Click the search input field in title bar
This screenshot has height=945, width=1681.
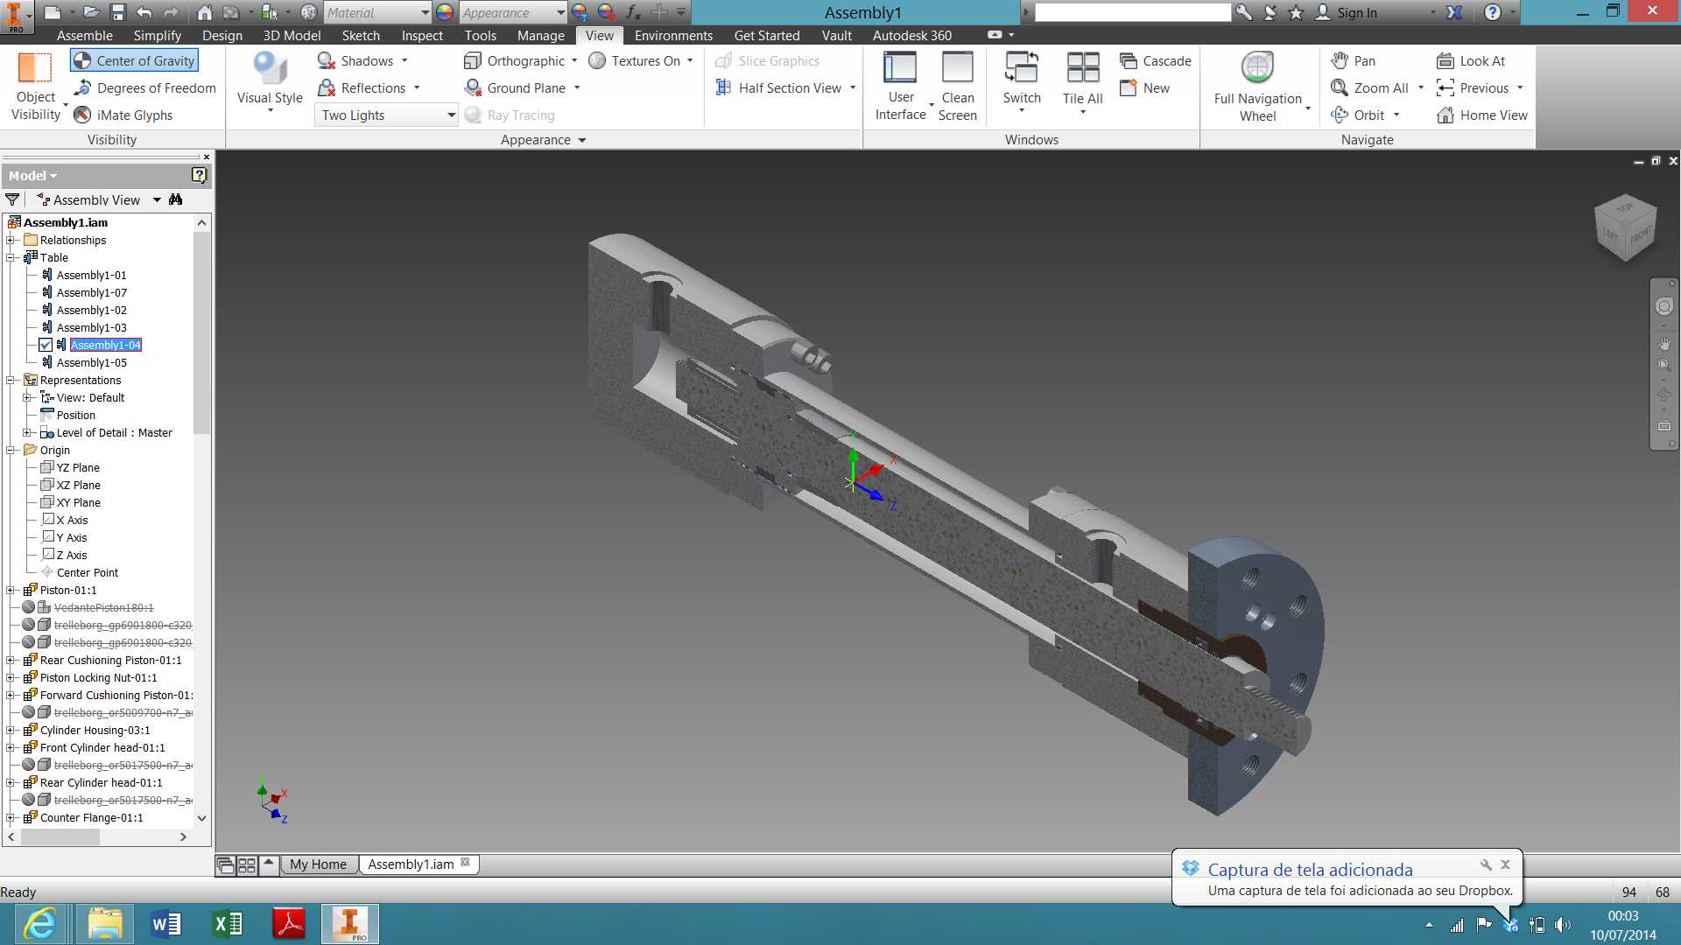click(x=1133, y=12)
